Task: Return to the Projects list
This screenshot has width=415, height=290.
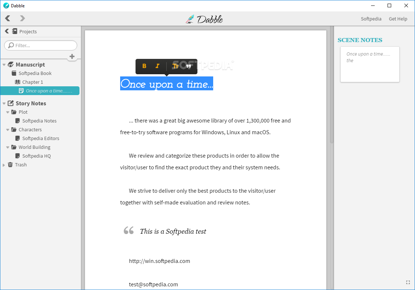Action: click(x=28, y=31)
